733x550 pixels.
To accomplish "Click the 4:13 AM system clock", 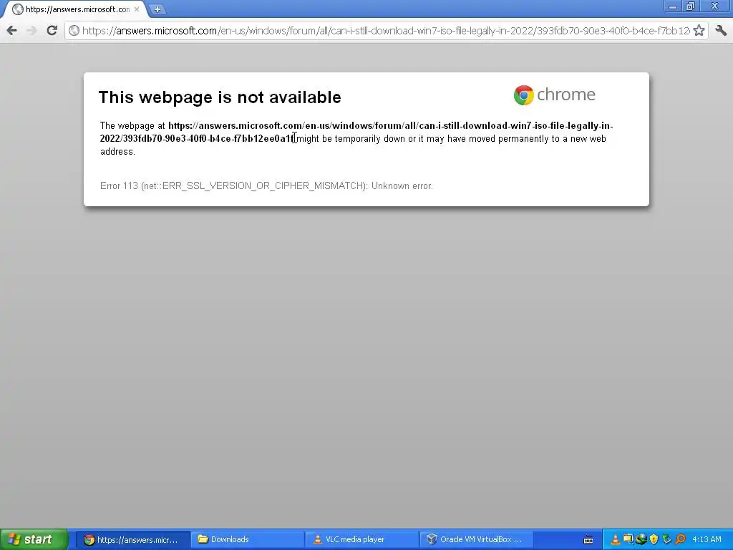I will coord(707,540).
